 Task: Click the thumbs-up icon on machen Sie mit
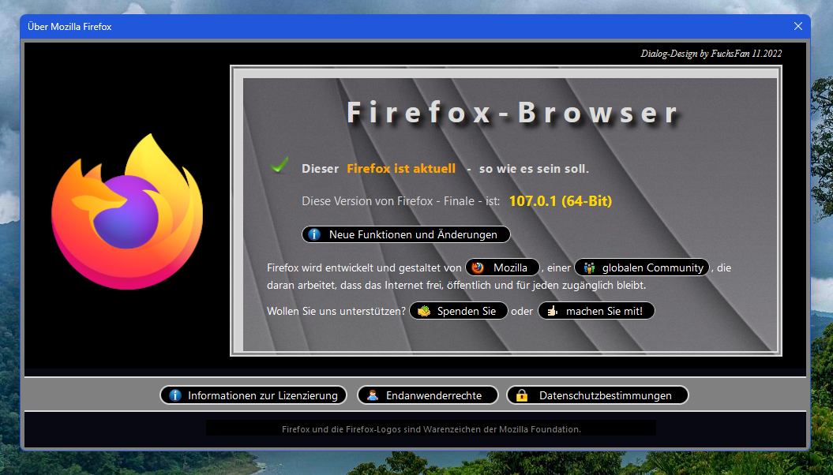point(553,311)
